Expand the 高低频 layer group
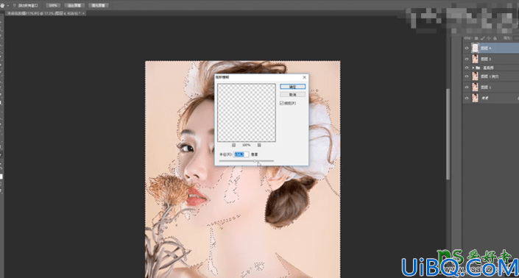 click(473, 68)
